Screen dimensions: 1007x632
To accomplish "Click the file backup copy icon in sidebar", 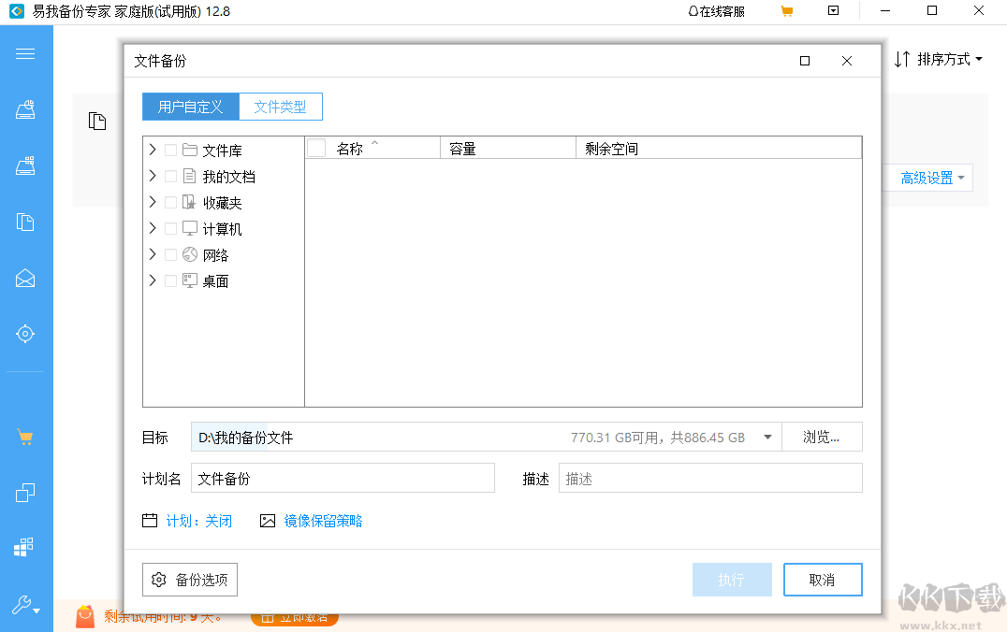I will click(x=25, y=223).
